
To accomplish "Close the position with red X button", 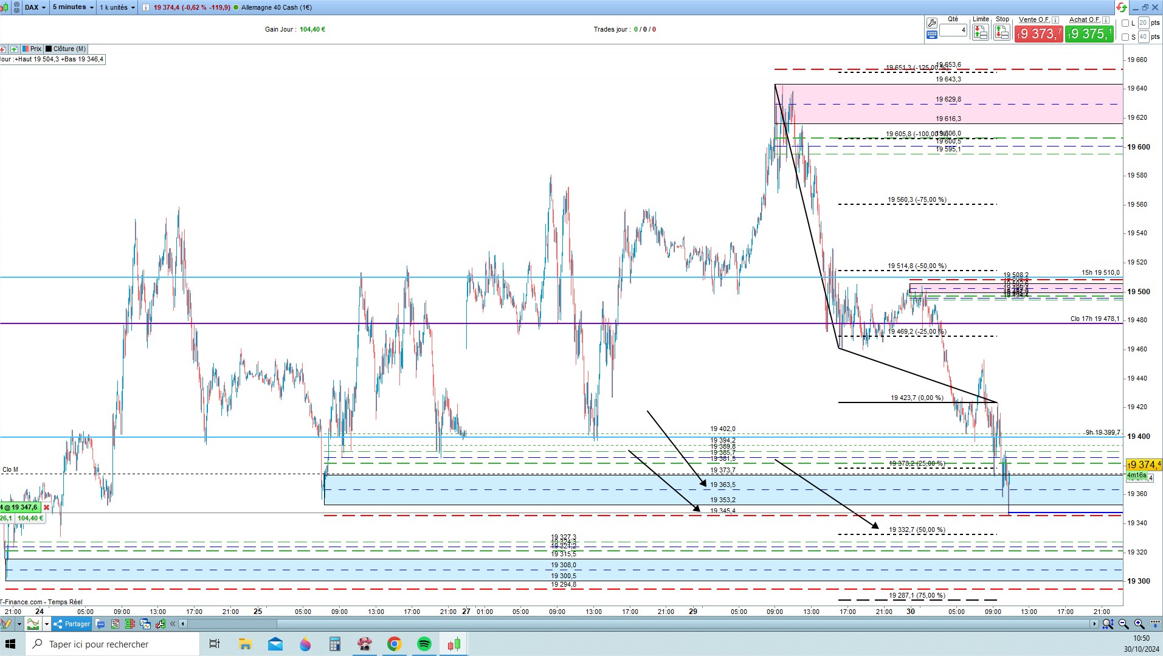I will point(46,507).
